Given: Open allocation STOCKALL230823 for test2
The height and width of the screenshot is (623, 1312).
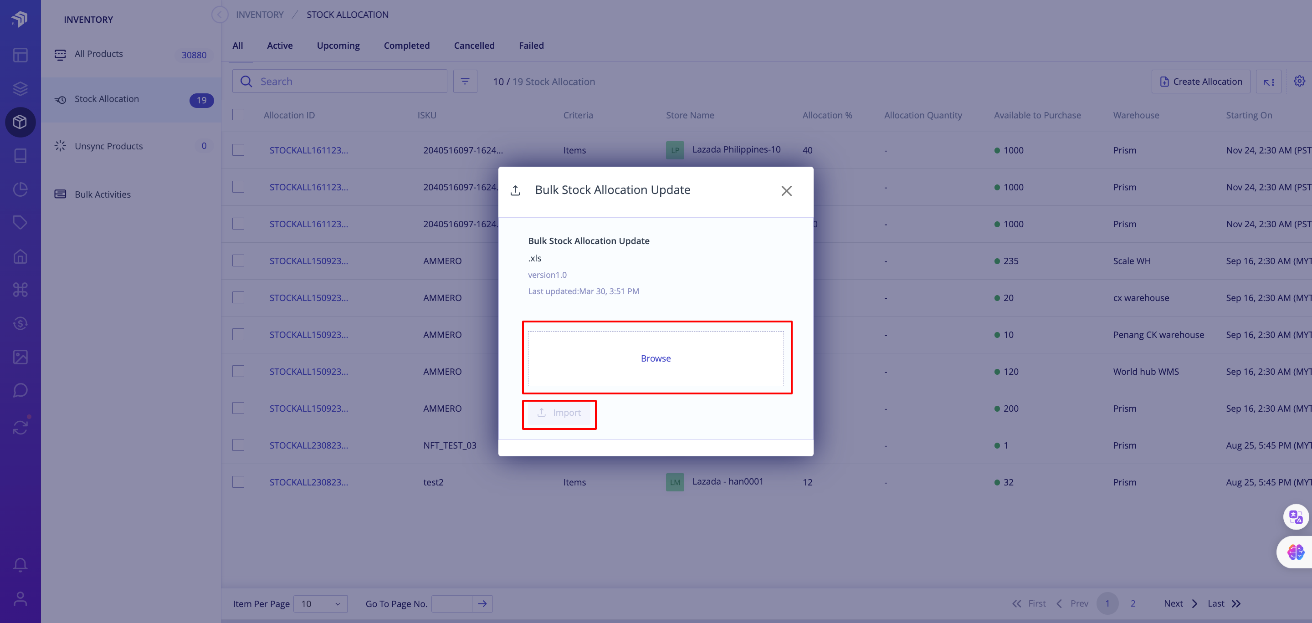Looking at the screenshot, I should (309, 482).
